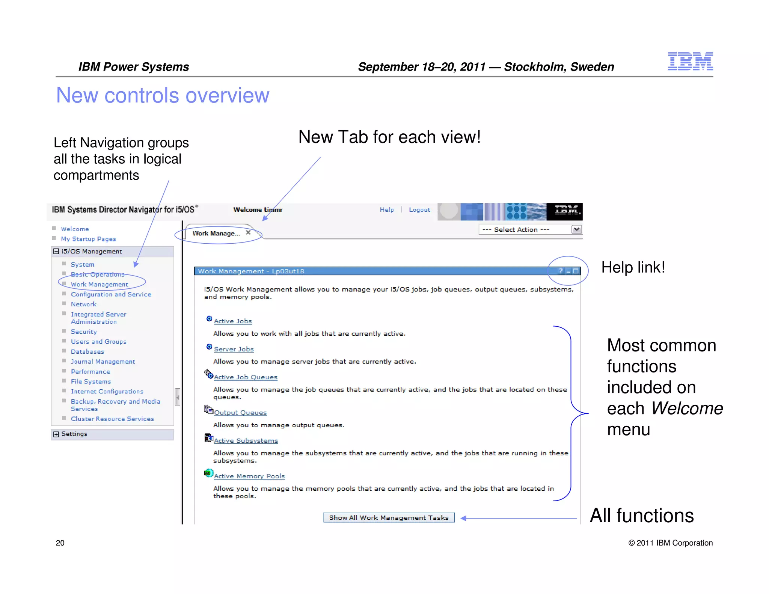
Task: Open Configuration and Service
Action: tap(111, 294)
